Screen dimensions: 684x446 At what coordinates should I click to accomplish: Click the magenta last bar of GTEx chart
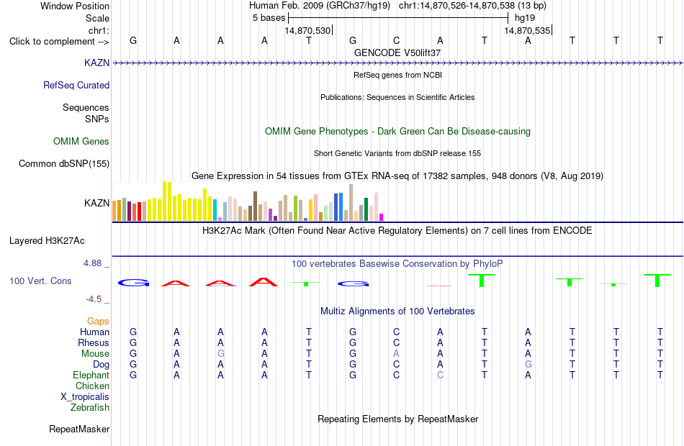click(382, 217)
